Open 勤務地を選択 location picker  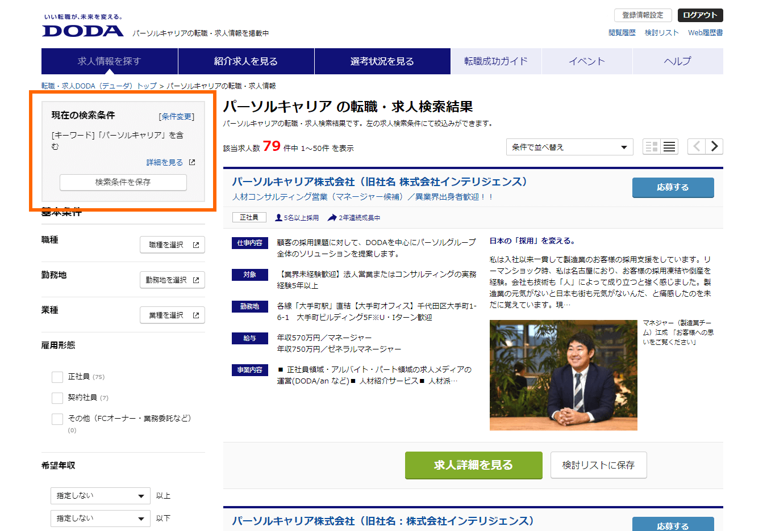point(172,280)
